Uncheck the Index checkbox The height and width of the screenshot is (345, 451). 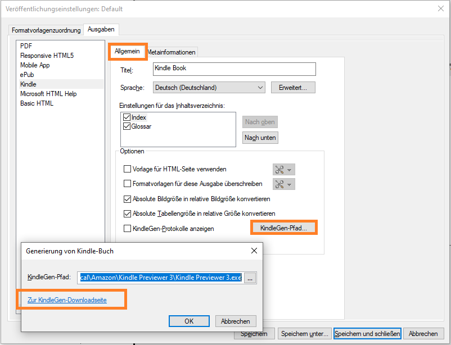[127, 117]
